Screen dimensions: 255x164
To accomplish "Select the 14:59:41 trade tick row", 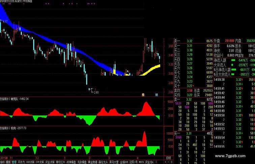I will (234, 89).
